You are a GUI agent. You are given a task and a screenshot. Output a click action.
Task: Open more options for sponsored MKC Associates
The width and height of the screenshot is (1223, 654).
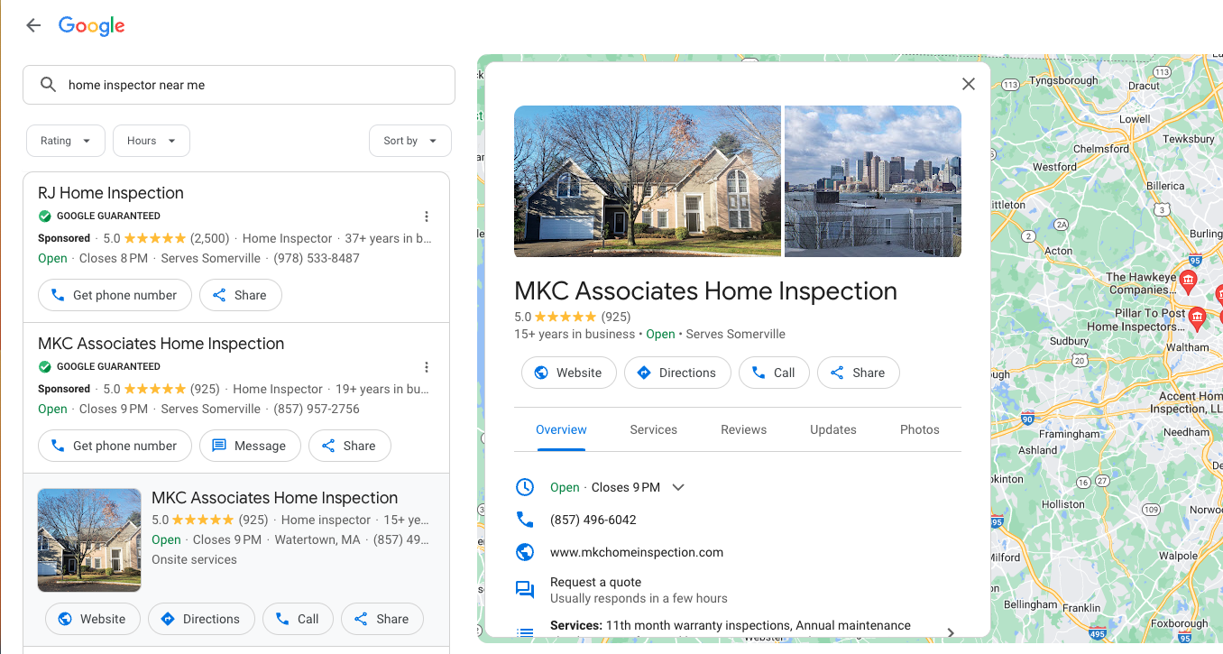(x=427, y=367)
